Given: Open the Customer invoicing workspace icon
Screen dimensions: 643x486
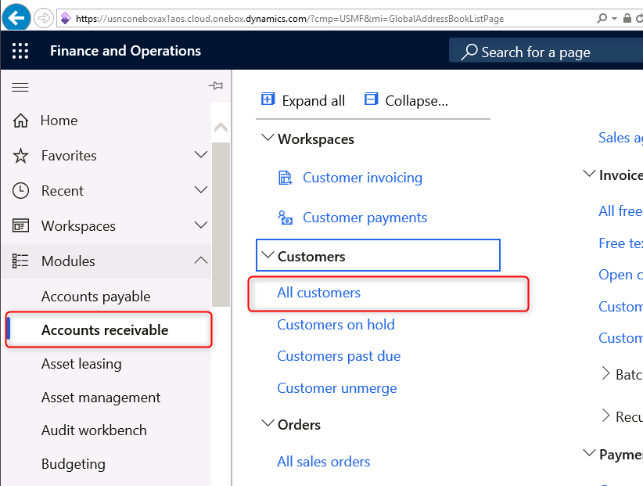Looking at the screenshot, I should pos(286,178).
